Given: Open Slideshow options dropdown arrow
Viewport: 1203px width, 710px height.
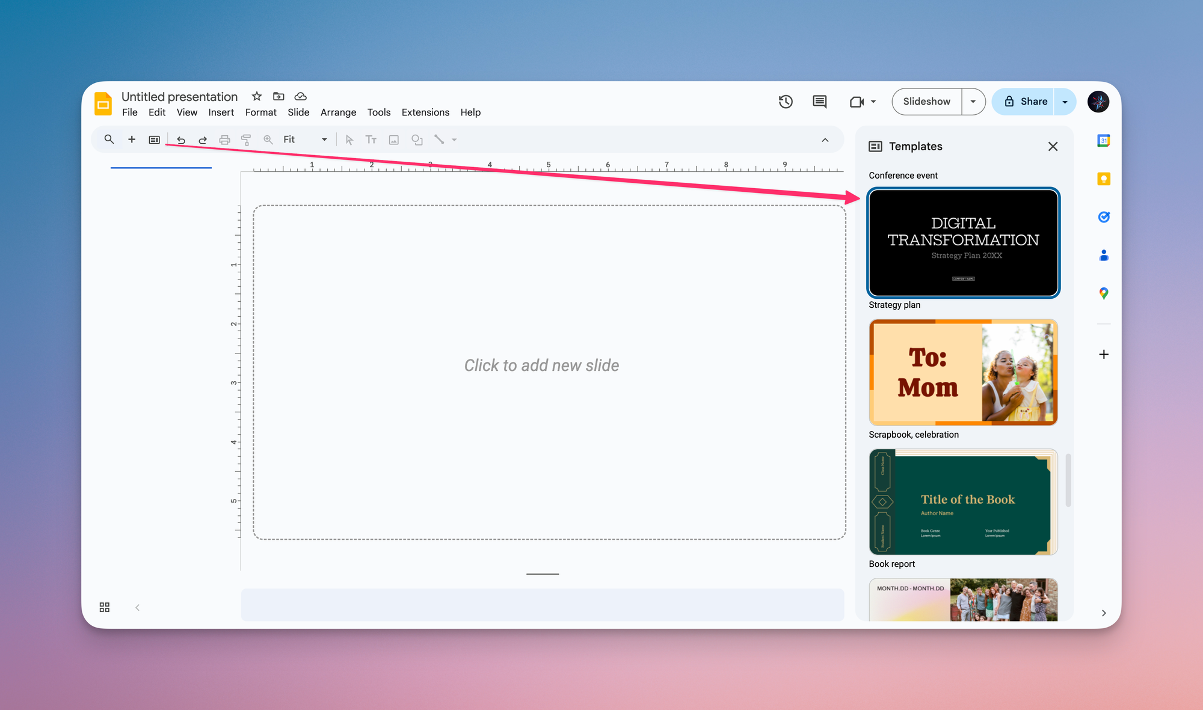Looking at the screenshot, I should click(x=973, y=102).
